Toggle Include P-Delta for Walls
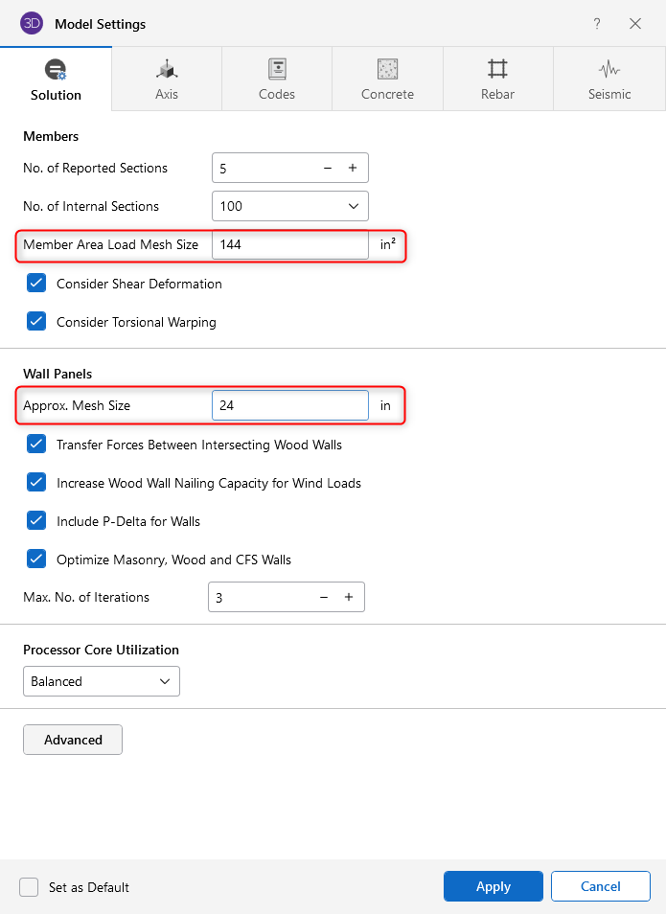666x914 pixels. (x=36, y=521)
